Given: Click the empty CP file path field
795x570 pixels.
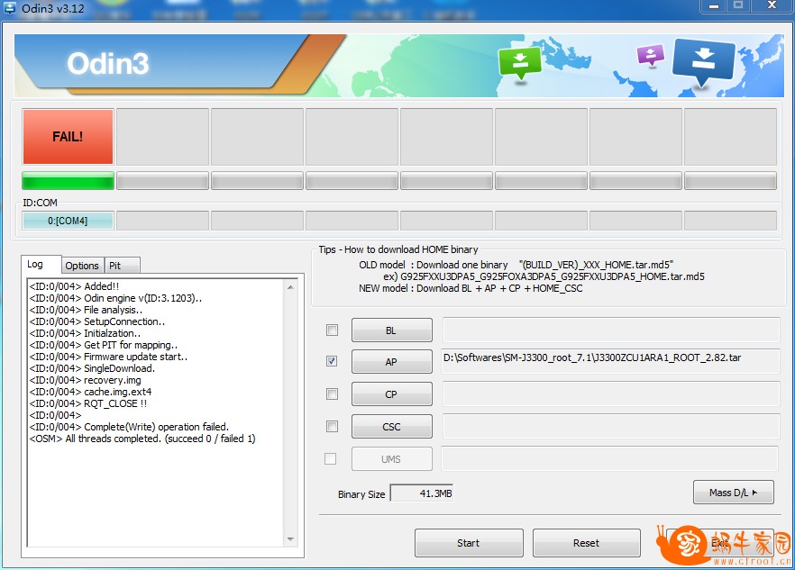Looking at the screenshot, I should [610, 394].
